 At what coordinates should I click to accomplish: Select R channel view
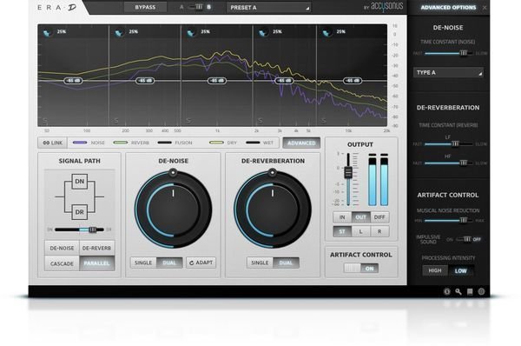point(379,231)
